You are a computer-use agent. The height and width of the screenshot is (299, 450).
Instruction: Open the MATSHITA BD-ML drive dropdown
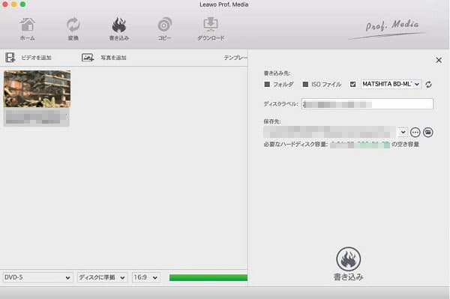391,84
